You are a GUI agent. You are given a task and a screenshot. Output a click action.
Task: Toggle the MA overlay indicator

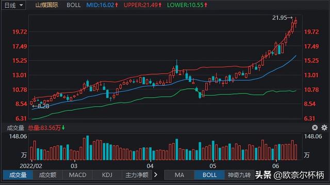(179, 175)
